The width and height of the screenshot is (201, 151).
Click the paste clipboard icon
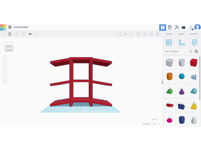[10, 34]
